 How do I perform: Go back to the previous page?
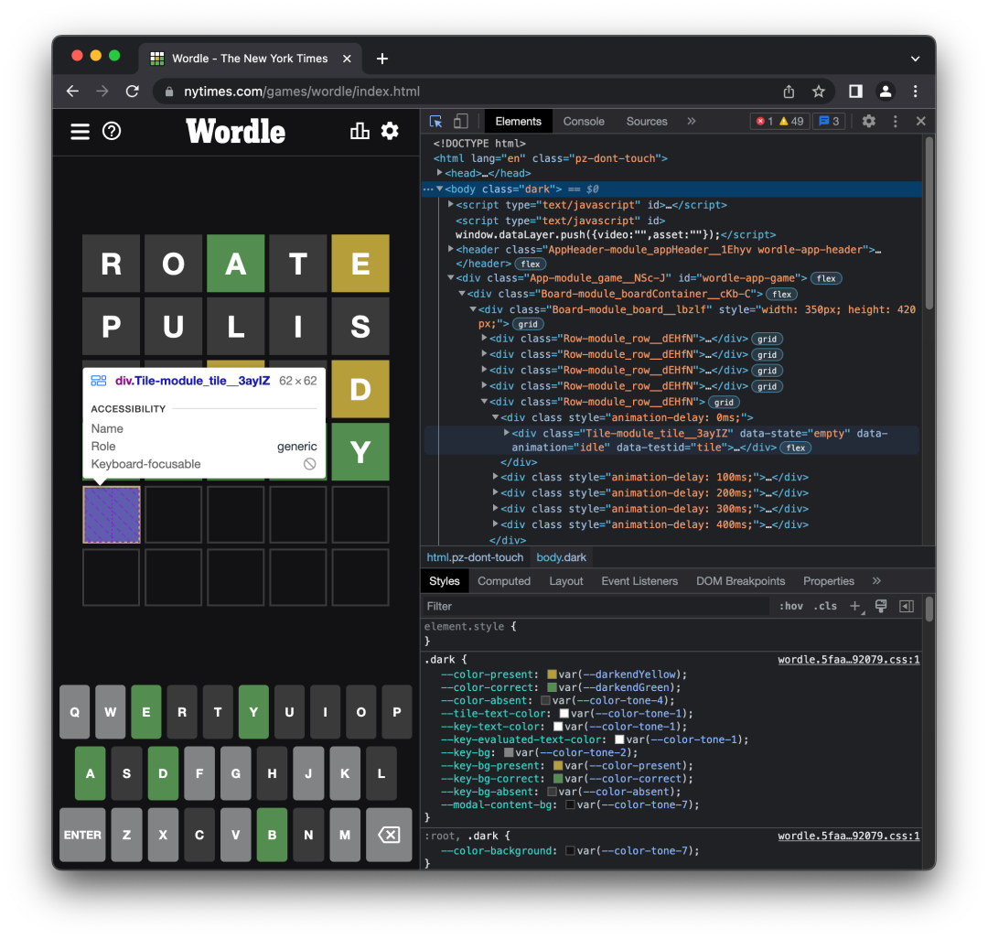click(x=72, y=92)
